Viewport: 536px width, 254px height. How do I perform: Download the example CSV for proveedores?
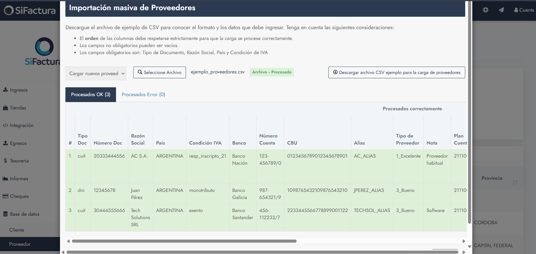(x=397, y=72)
